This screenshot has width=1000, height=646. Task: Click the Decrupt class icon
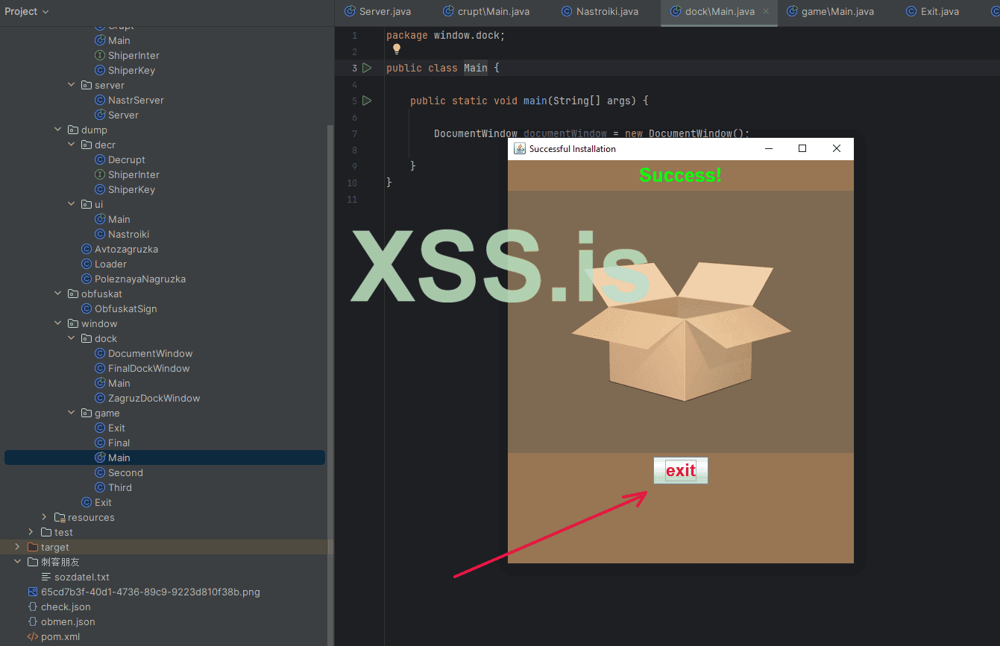(x=100, y=159)
